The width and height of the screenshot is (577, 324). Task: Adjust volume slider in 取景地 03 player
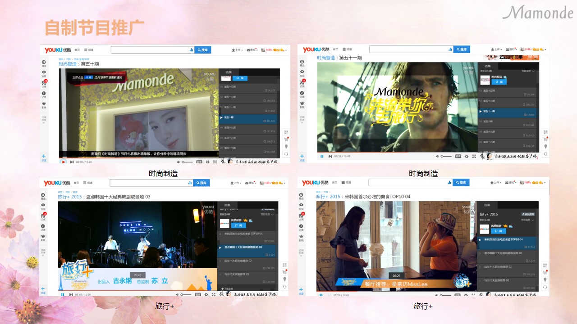pyautogui.click(x=186, y=294)
